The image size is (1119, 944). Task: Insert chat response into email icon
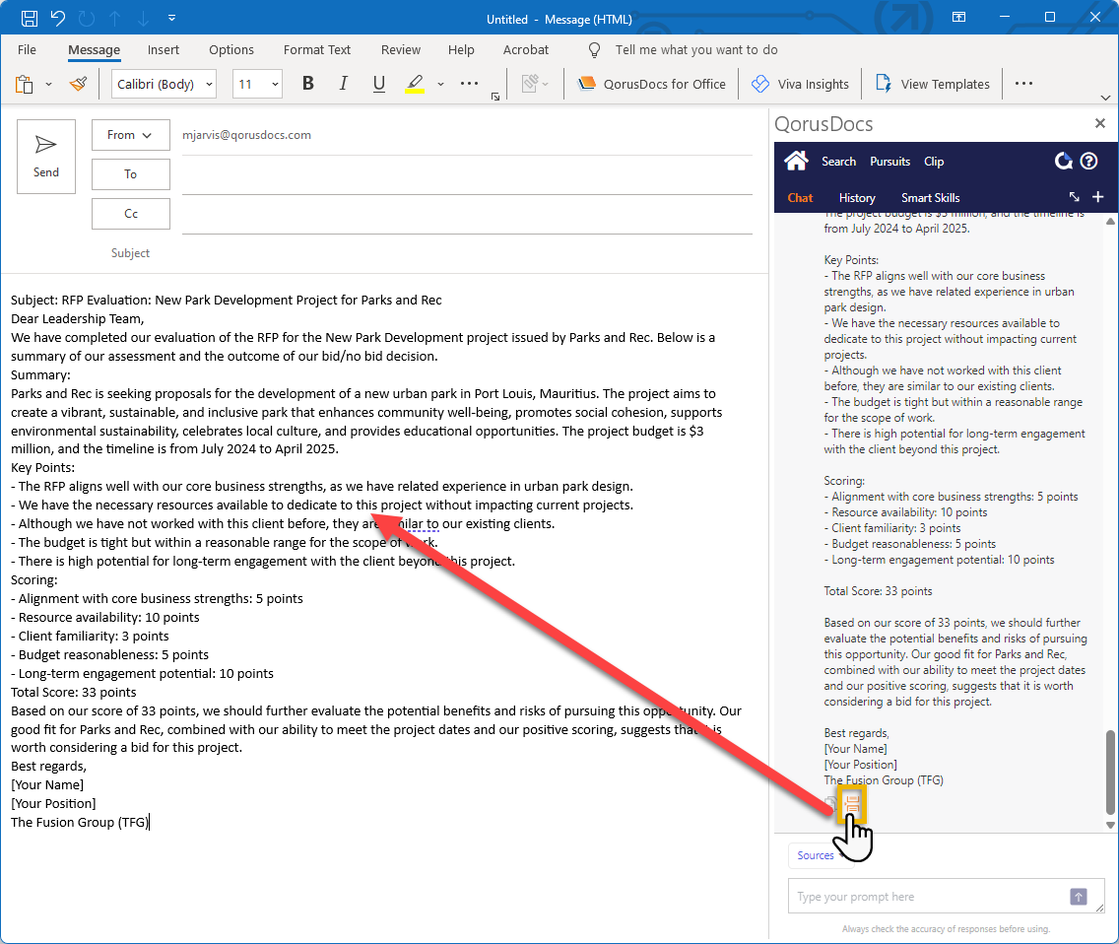point(852,805)
